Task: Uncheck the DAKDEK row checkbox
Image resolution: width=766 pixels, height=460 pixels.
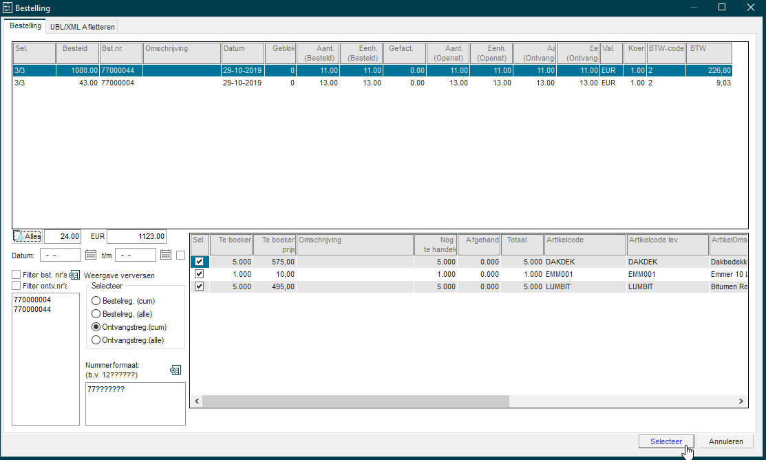Action: tap(199, 262)
